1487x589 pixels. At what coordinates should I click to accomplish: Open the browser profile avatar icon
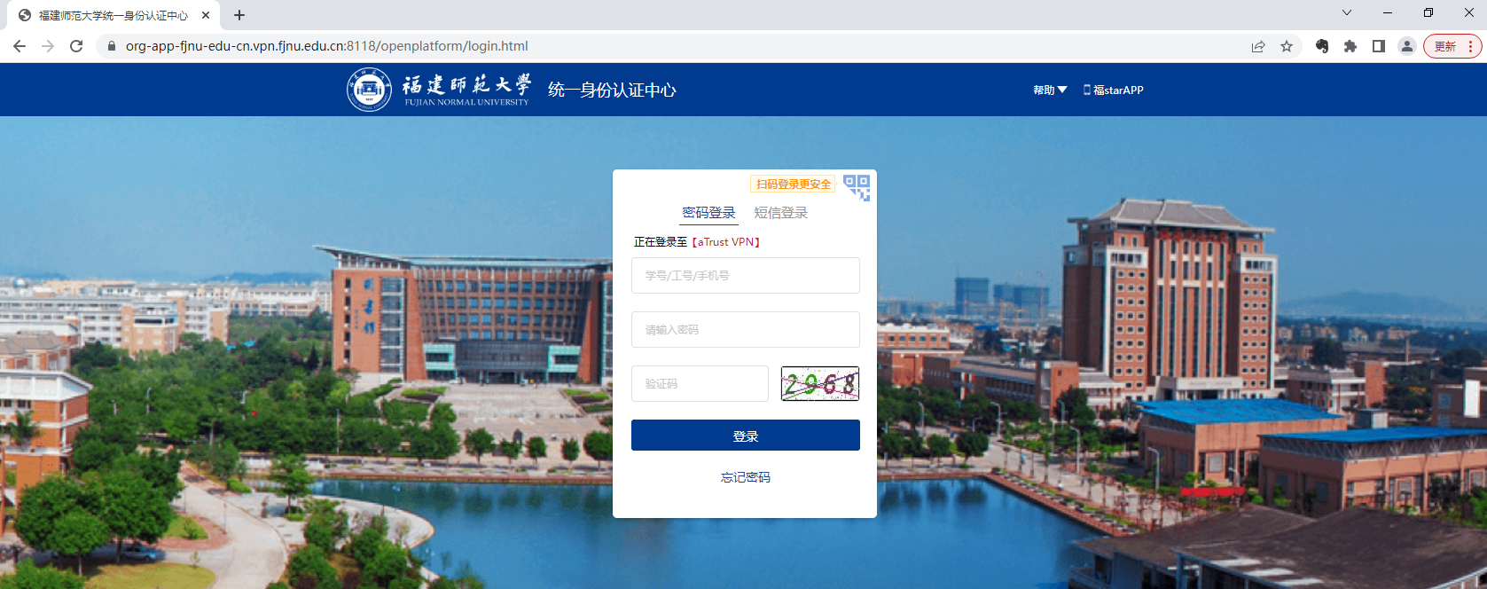click(x=1406, y=46)
